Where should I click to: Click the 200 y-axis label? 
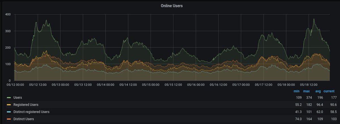pyautogui.click(x=8, y=48)
